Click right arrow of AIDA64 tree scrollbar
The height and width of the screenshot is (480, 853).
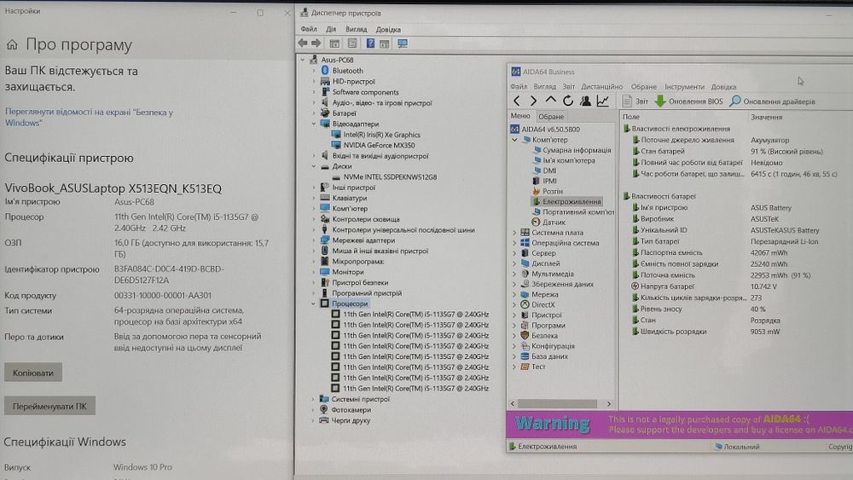(609, 404)
